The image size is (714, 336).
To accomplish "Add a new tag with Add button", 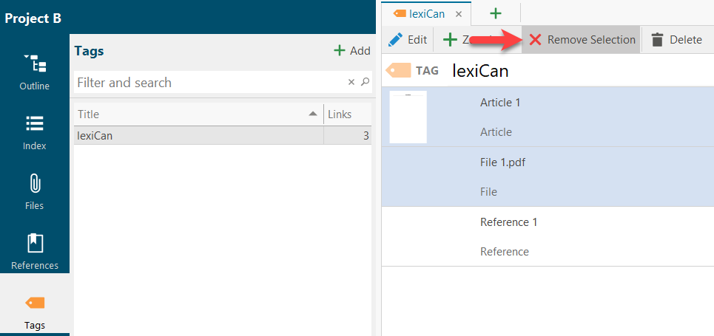I will point(352,50).
